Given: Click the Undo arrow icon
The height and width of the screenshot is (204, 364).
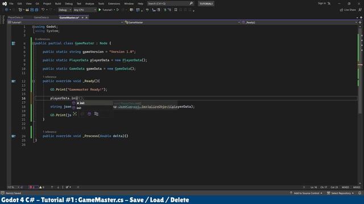Looking at the screenshot, I should pyautogui.click(x=43, y=10).
